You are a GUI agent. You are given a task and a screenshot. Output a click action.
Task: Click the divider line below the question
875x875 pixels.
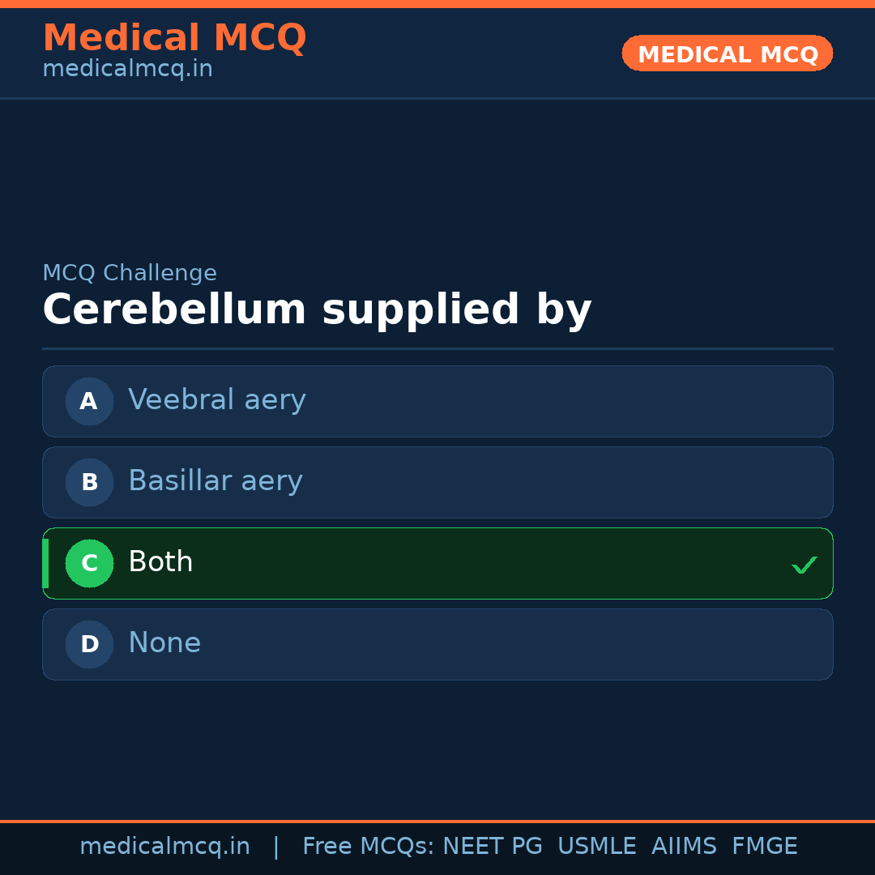[437, 348]
